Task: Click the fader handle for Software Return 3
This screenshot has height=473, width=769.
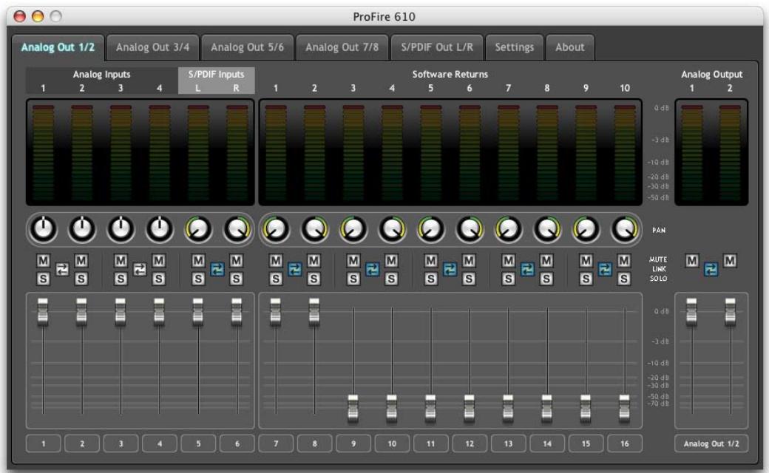Action: point(353,408)
